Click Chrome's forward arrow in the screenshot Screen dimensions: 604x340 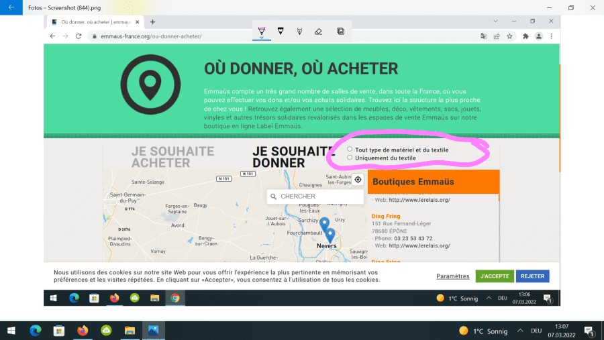pyautogui.click(x=66, y=36)
